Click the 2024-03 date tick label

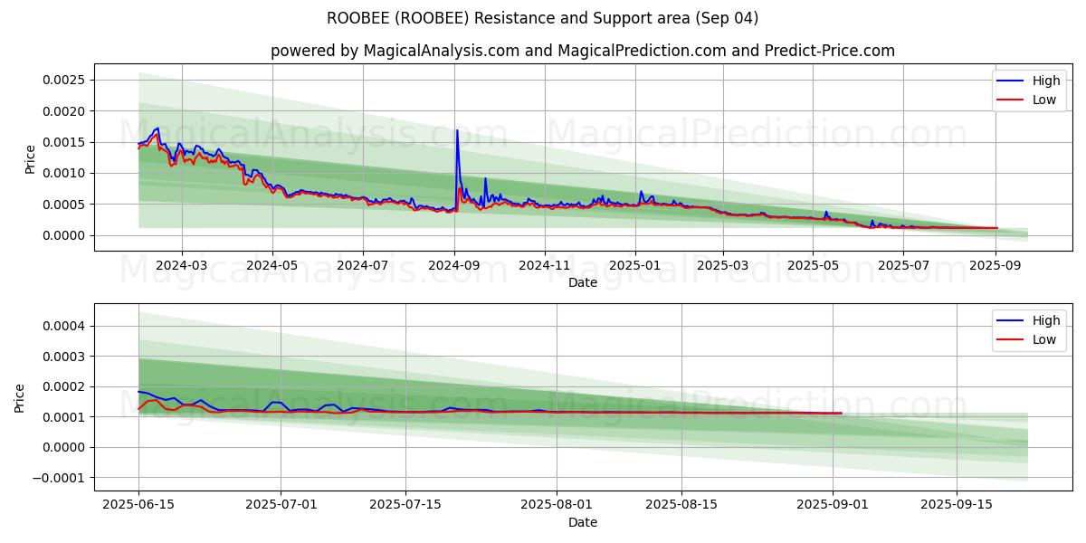click(x=182, y=265)
